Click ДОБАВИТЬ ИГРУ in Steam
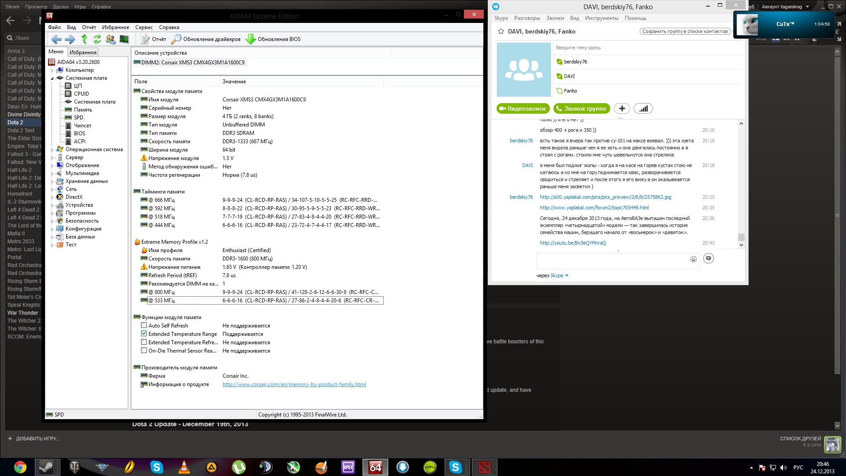This screenshot has height=476, width=846. coord(33,439)
